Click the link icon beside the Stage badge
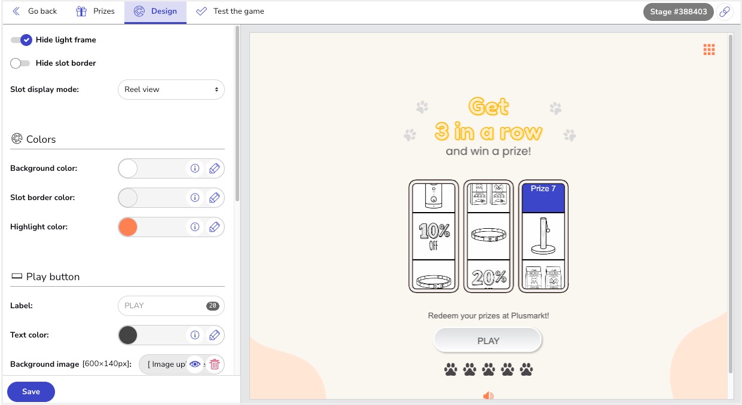 tap(725, 12)
